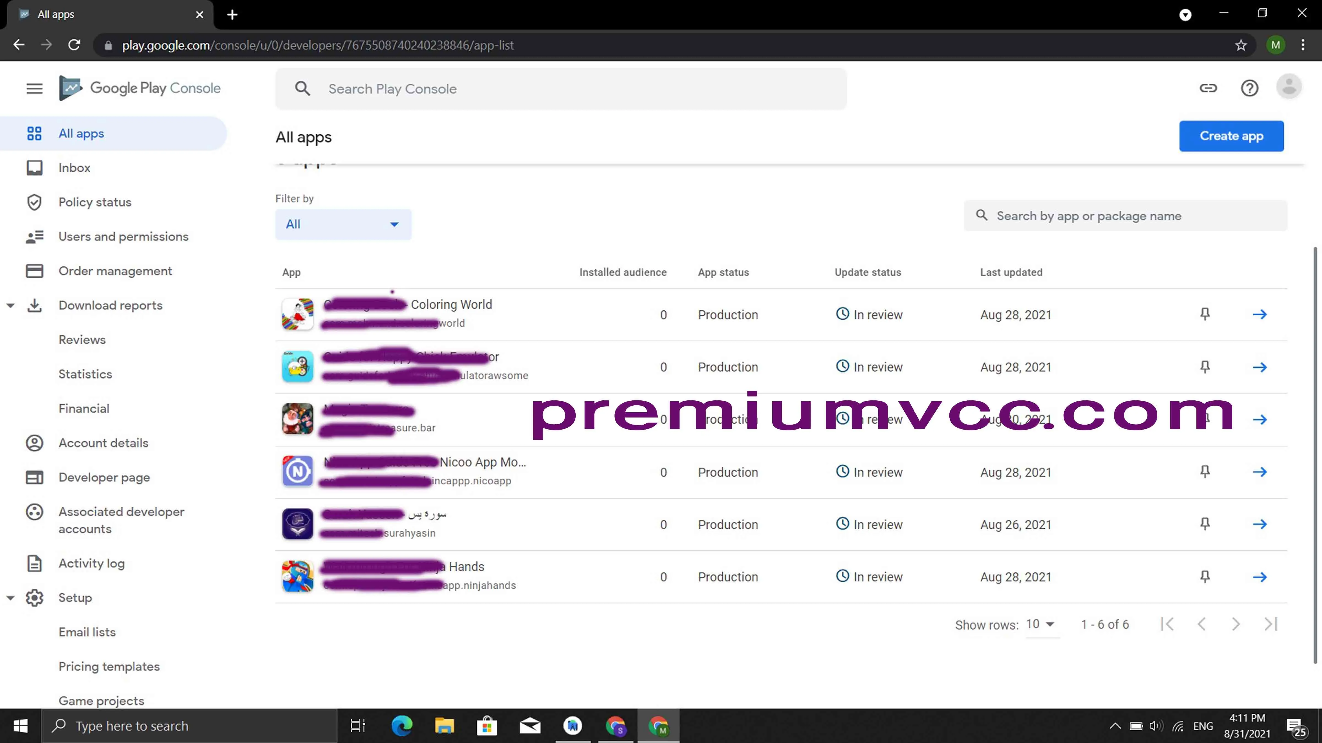The height and width of the screenshot is (743, 1322).
Task: Collapse the Setup section arrow
Action: (10, 598)
